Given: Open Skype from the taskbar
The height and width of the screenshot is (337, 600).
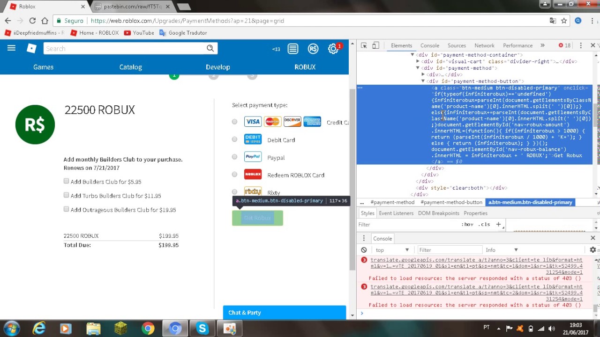Looking at the screenshot, I should (202, 329).
